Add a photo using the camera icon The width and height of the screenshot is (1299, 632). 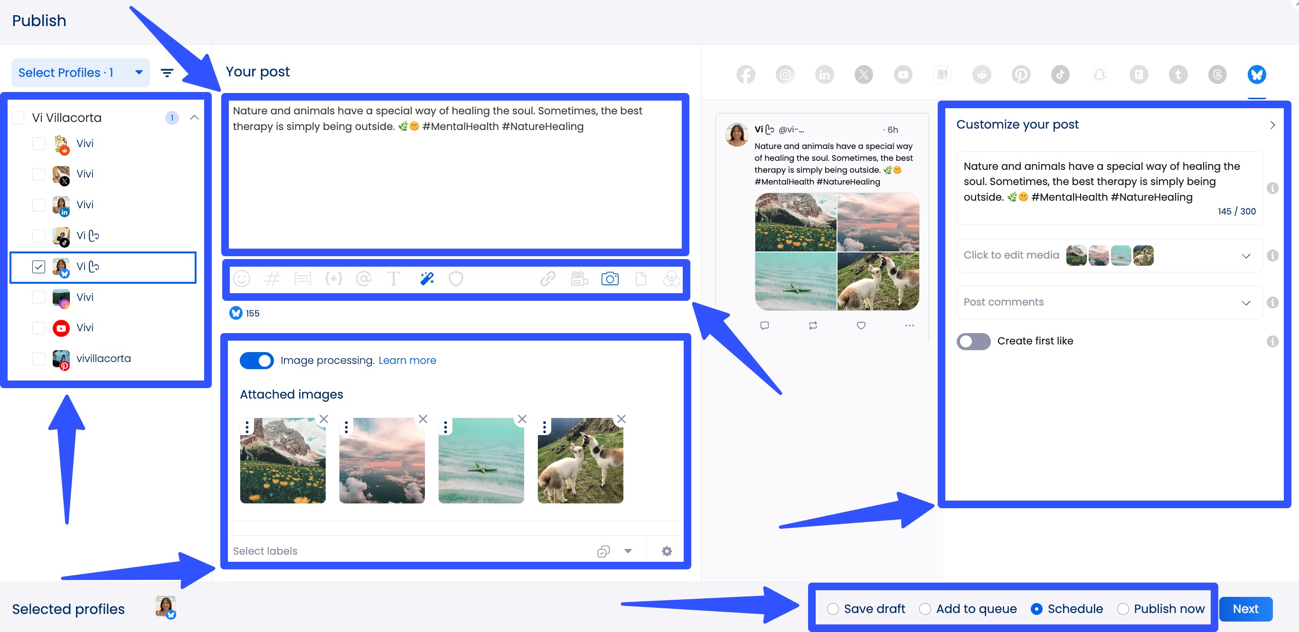pos(610,279)
